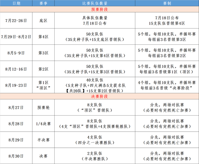Click the 预赛轮 event cell
The width and height of the screenshot is (199, 164).
[x=43, y=107]
